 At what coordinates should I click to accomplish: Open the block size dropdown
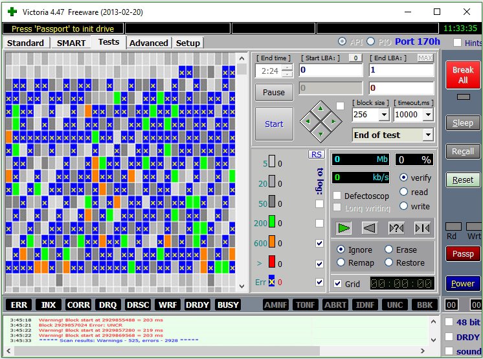pyautogui.click(x=383, y=115)
